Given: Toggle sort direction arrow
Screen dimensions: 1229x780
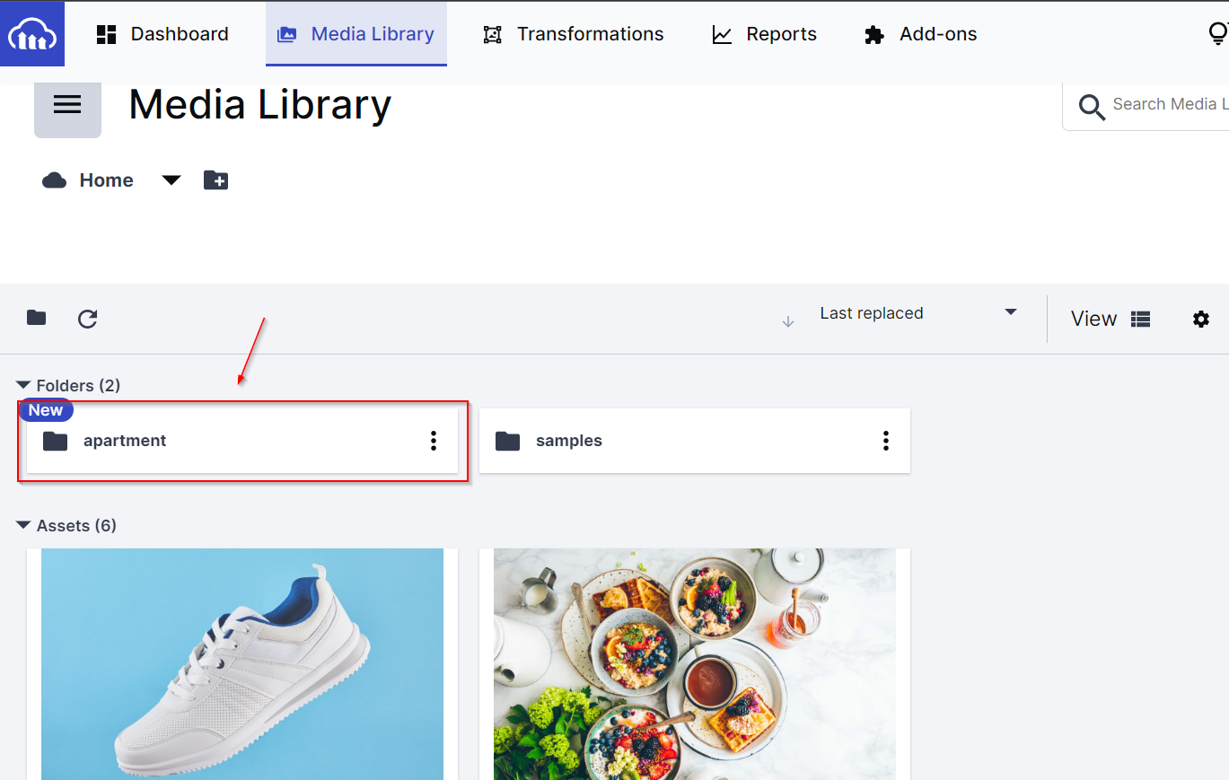Looking at the screenshot, I should coord(788,320).
